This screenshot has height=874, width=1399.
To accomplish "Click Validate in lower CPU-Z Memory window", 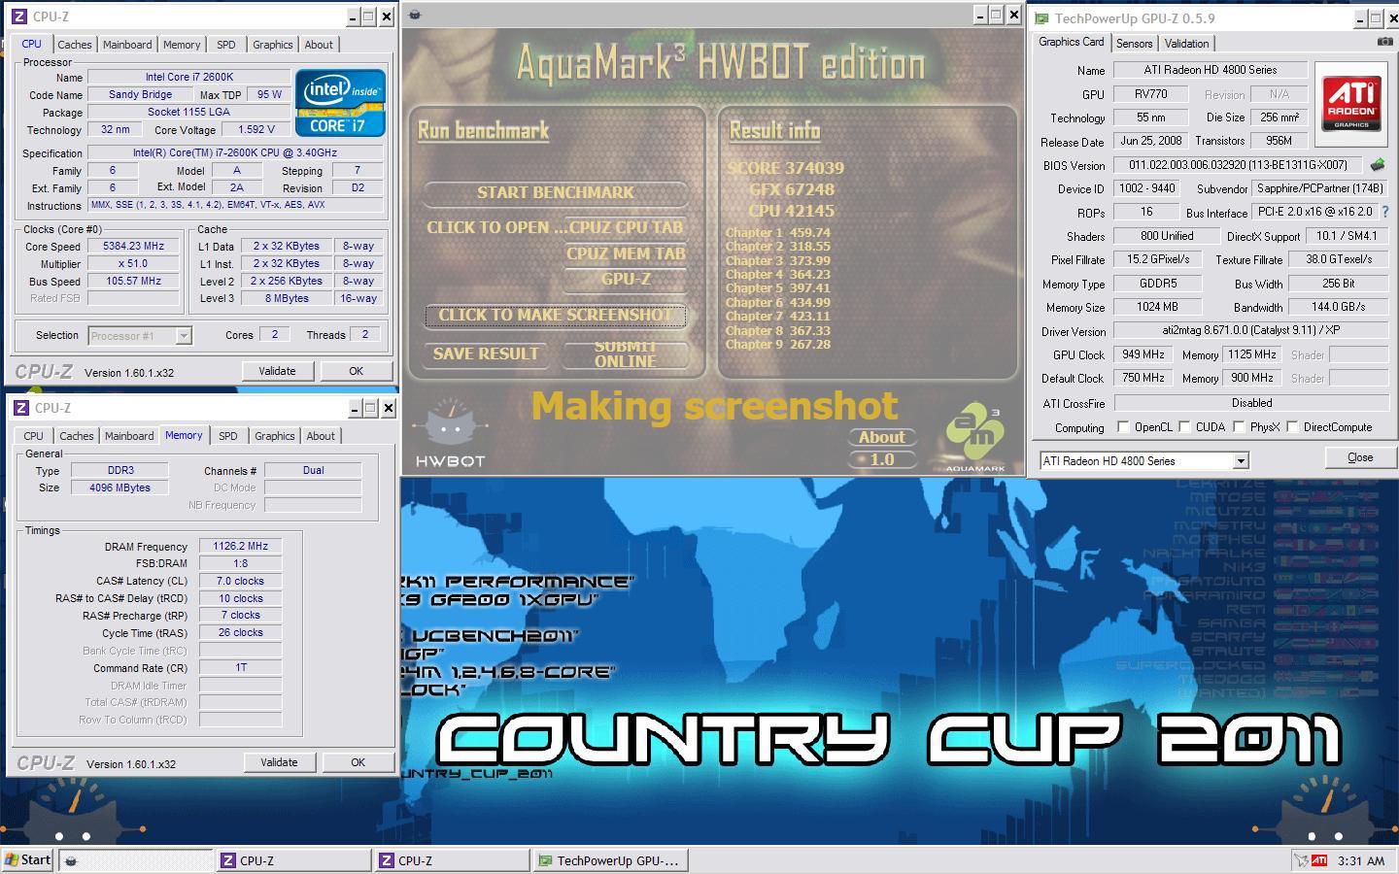I will 279,762.
